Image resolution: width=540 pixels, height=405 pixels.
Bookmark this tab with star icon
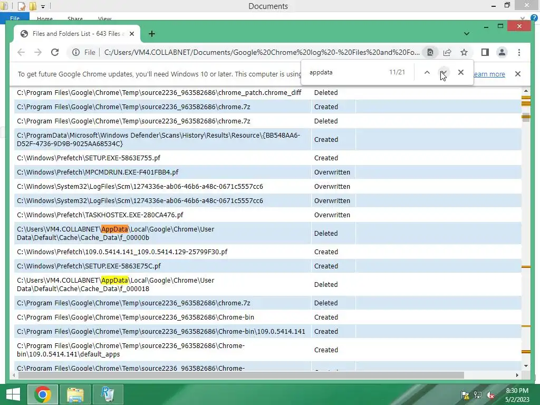(464, 52)
